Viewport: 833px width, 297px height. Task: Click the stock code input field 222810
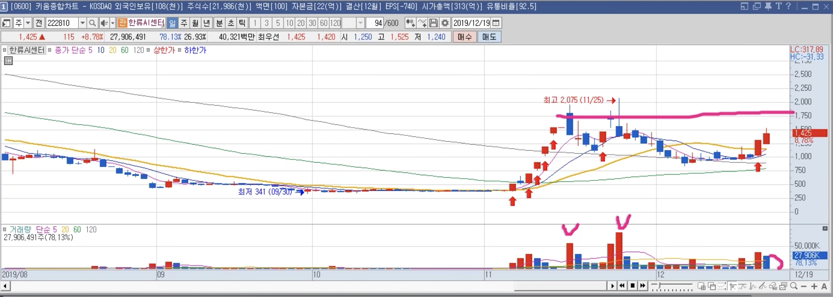point(62,23)
